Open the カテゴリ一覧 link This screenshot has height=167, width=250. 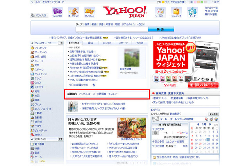point(211,8)
